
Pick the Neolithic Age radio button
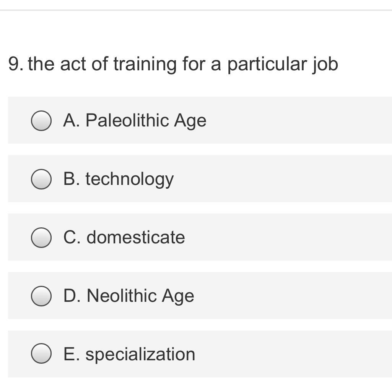(x=41, y=296)
